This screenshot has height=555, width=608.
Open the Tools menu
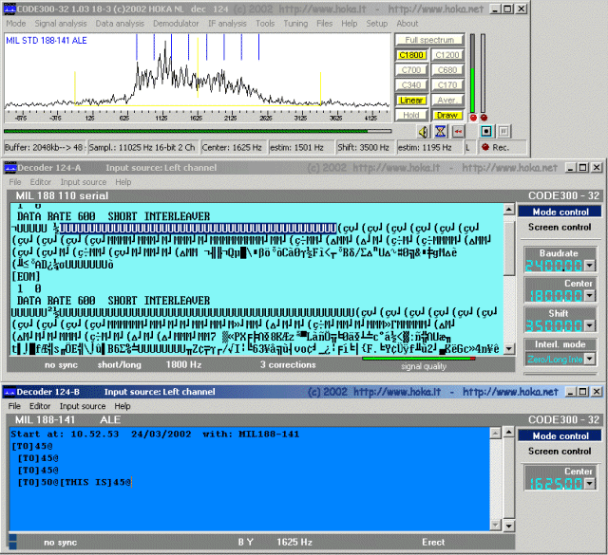tap(265, 24)
